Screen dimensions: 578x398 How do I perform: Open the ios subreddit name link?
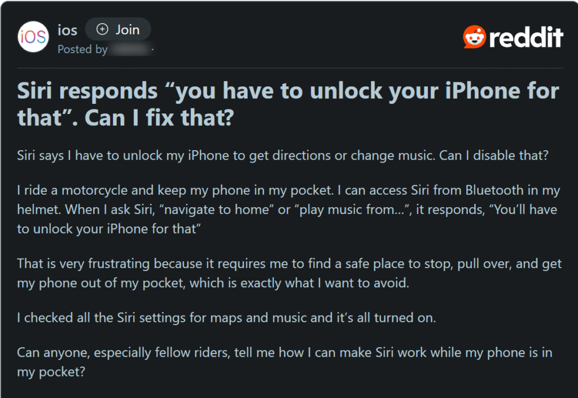click(67, 29)
